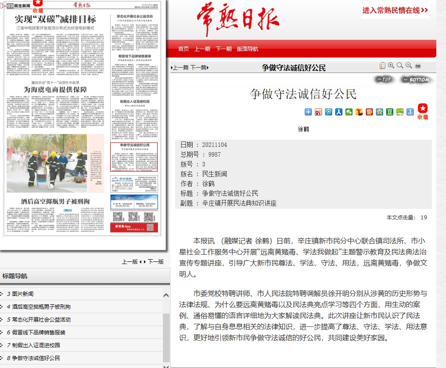Share to WeChat green icon
This screenshot has height=368, width=446.
coord(349,112)
